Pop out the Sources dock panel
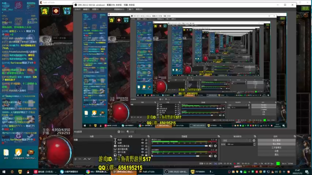Viewport: 312px width, 175px height. [x=149, y=136]
